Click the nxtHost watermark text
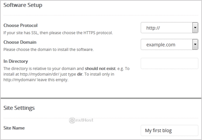The image size is (202, 140). click(x=84, y=120)
